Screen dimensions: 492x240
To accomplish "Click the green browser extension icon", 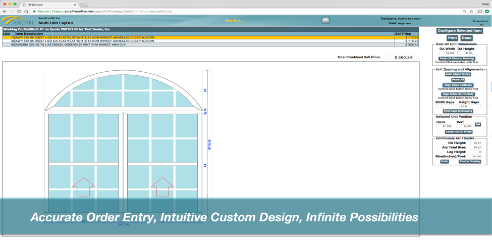I will (x=486, y=11).
